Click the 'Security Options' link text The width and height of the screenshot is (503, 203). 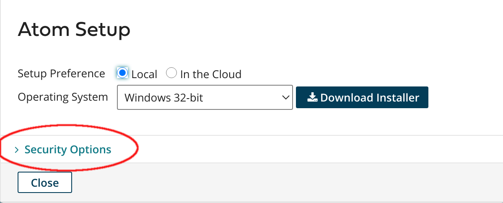click(68, 150)
